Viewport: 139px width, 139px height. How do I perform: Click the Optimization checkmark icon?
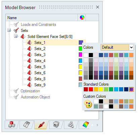tap(16, 91)
